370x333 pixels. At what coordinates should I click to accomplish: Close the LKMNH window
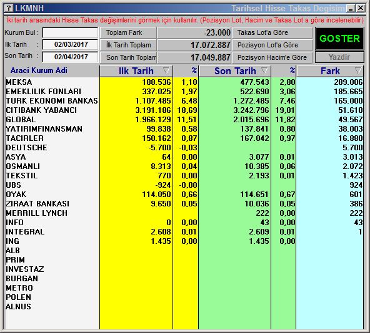361,9
